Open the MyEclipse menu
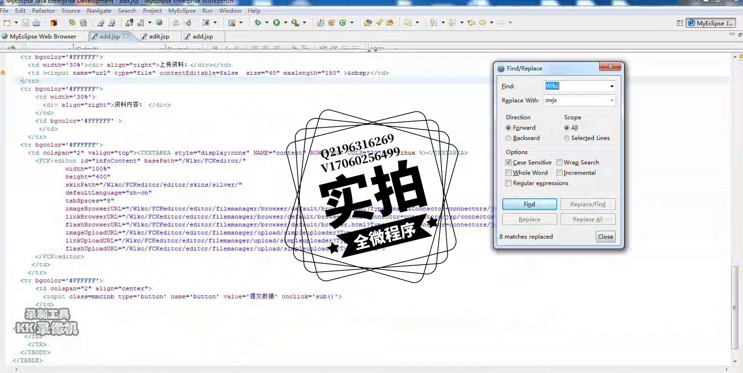 (182, 10)
